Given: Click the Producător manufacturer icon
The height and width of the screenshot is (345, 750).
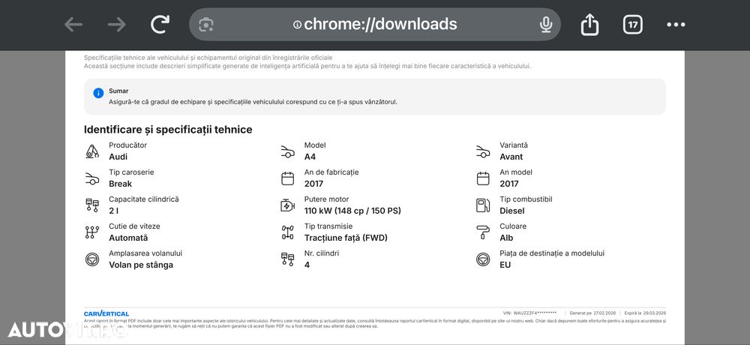Looking at the screenshot, I should pos(91,151).
